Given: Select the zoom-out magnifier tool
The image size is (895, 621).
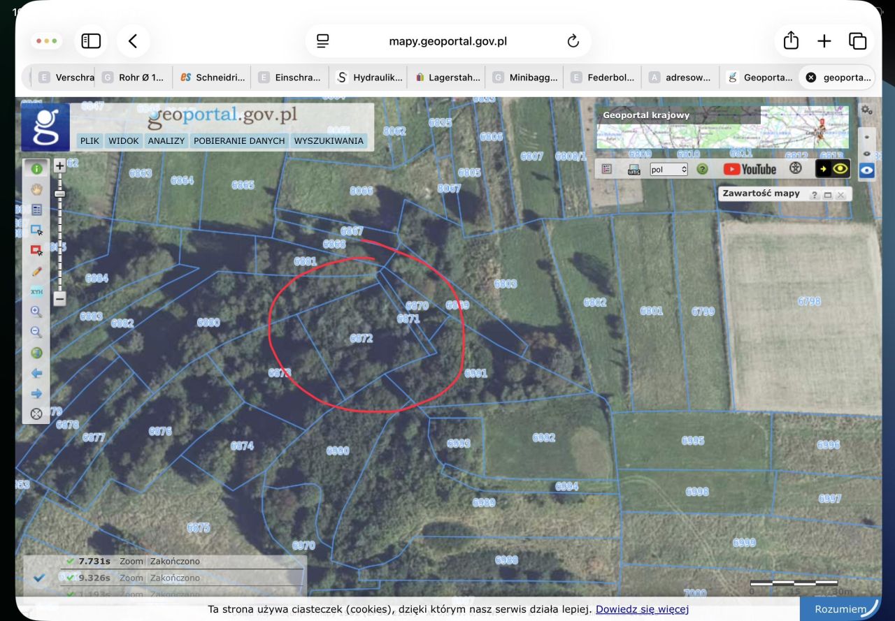Looking at the screenshot, I should pyautogui.click(x=36, y=333).
